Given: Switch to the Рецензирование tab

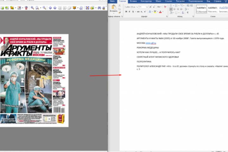Looking at the screenshot, I should [196, 1].
